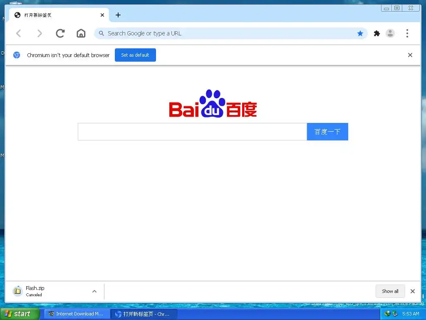The image size is (426, 320).
Task: Click the 百度一下 search button
Action: click(327, 132)
